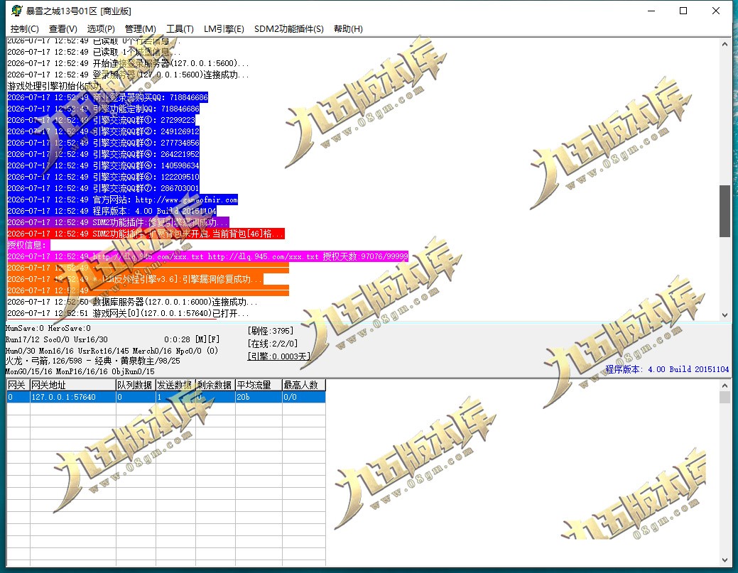Image resolution: width=738 pixels, height=573 pixels.
Task: Open the 管理(M) menu
Action: pyautogui.click(x=140, y=28)
